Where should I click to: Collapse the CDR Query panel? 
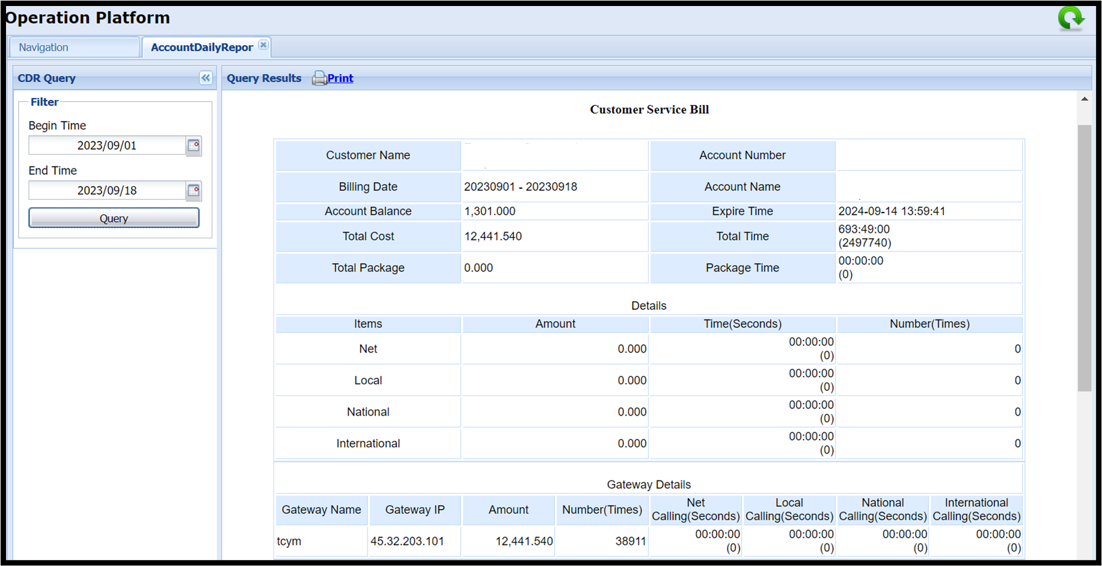206,78
